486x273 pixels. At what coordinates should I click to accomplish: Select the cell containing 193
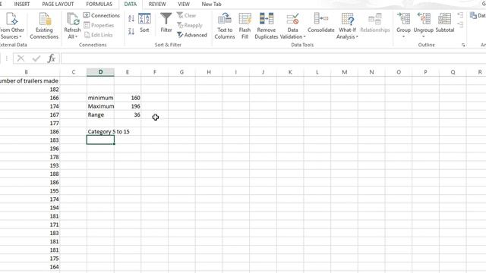(x=30, y=165)
